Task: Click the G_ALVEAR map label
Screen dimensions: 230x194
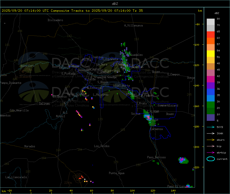Action: 153,112
